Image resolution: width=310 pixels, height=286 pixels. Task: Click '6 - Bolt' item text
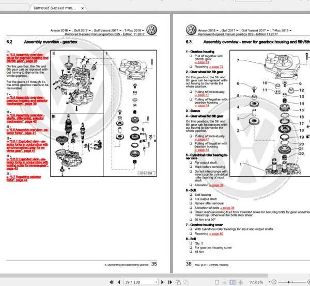pos(191,190)
